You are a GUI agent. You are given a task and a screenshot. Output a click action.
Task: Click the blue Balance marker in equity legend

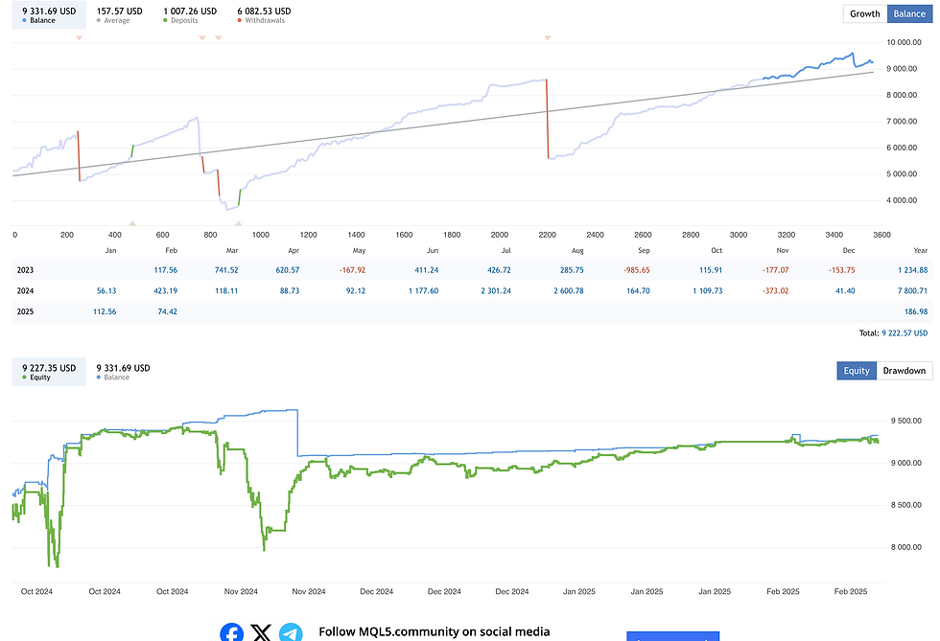coord(100,376)
